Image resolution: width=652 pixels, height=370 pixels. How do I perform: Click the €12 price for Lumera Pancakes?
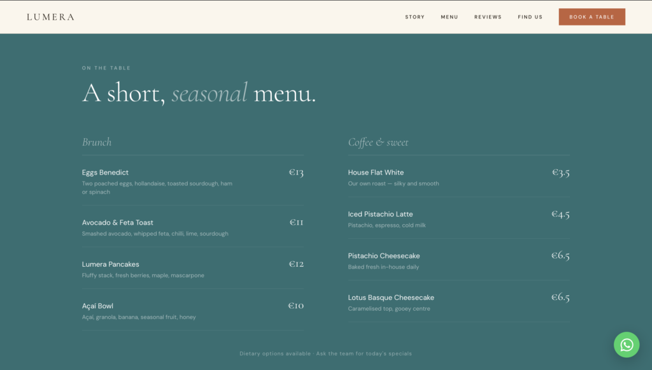tap(296, 264)
